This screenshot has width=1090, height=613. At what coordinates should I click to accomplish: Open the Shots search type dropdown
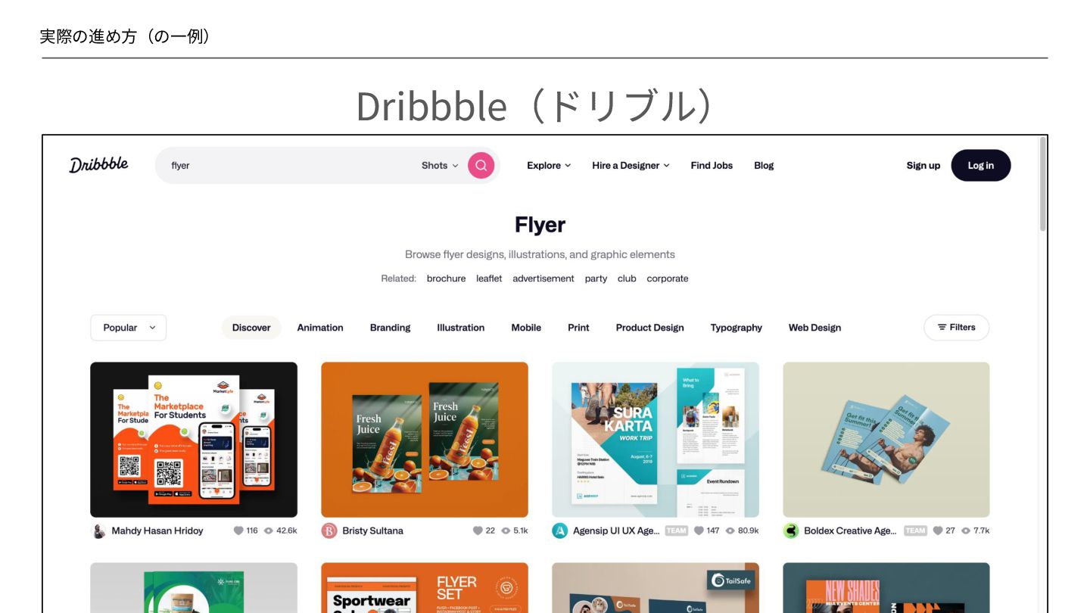440,165
